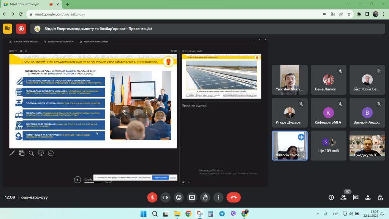Toggle the camera button
The width and height of the screenshot is (389, 219).
pos(166,197)
